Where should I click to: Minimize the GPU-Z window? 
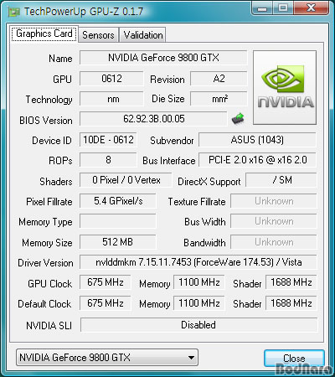(x=261, y=8)
